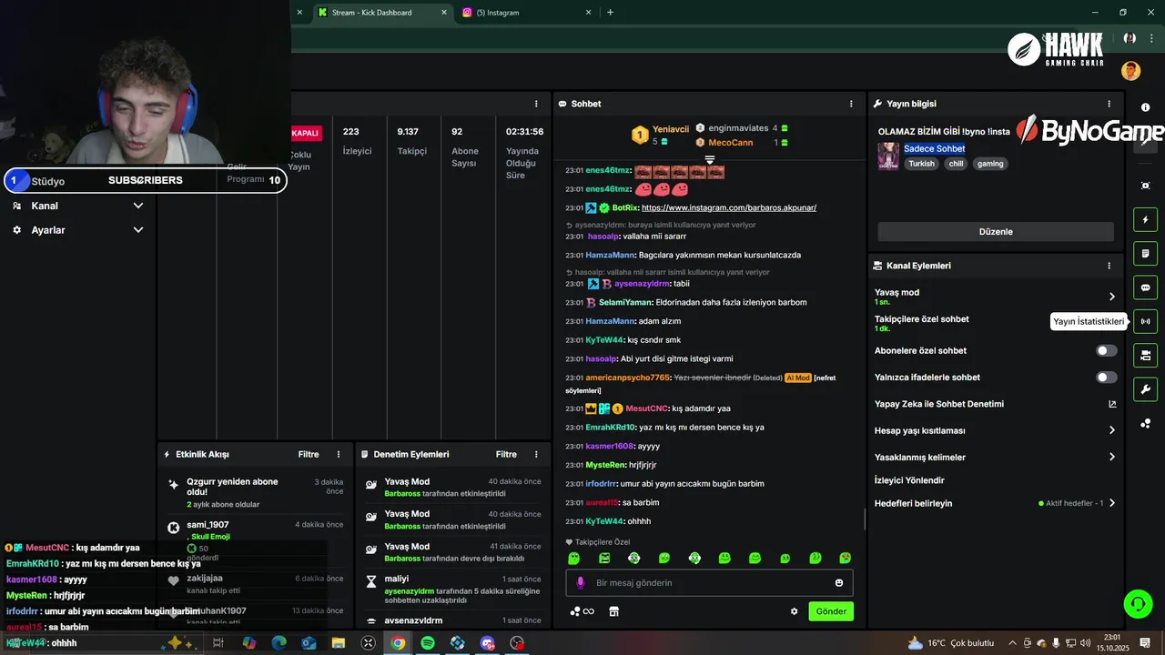Click the Spotify taskbar icon
This screenshot has height=655, width=1165.
pos(428,643)
